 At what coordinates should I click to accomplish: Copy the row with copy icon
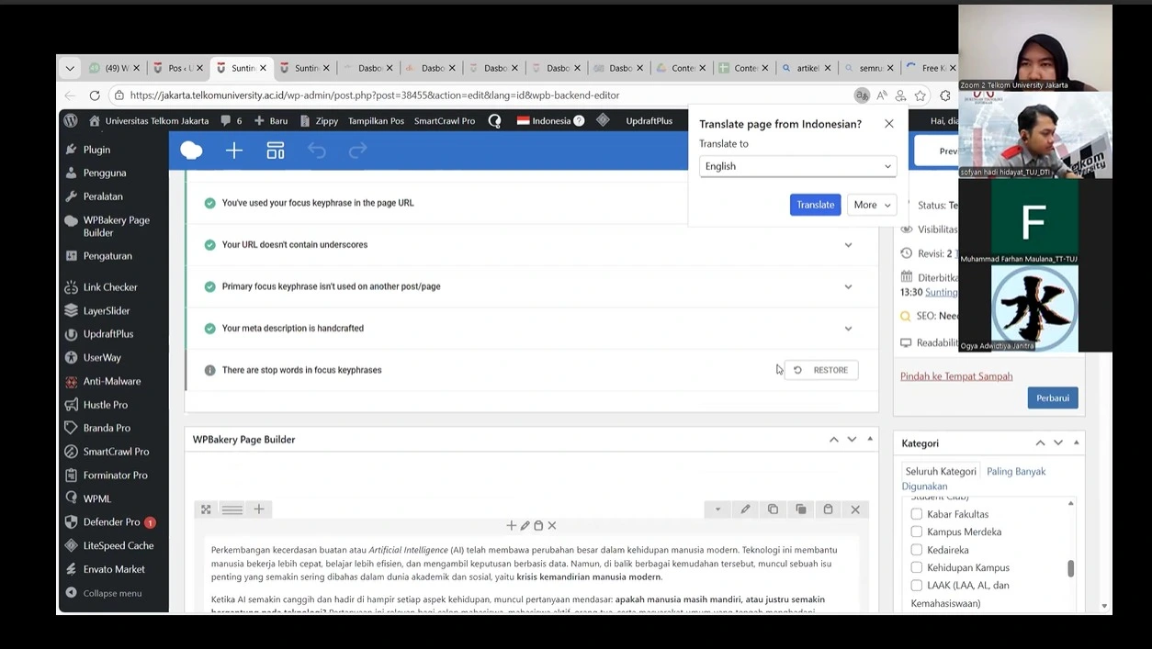(x=774, y=509)
